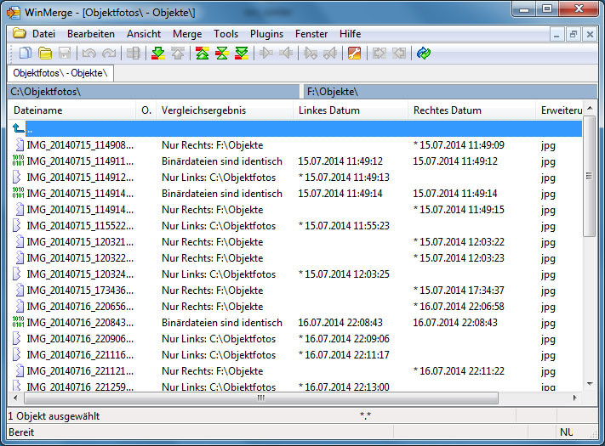Click the horizontal scrollbar right arrow
605x446 pixels.
(575, 398)
